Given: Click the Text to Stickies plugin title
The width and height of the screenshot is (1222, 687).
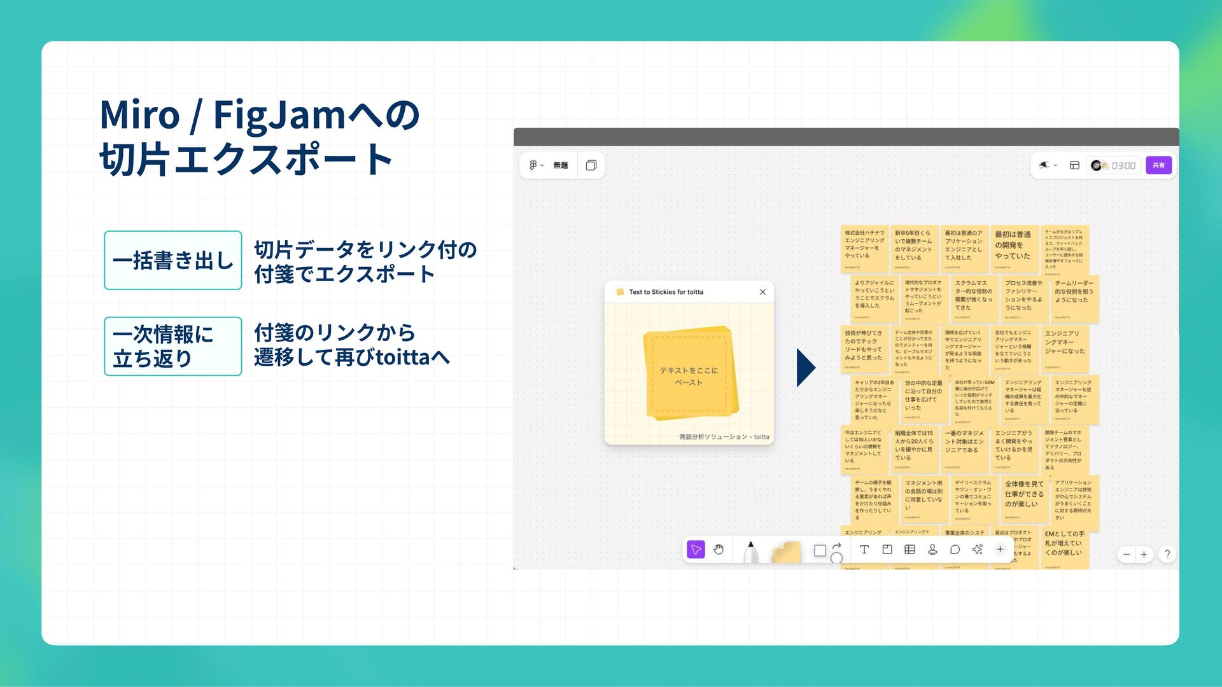Looking at the screenshot, I should pos(666,292).
